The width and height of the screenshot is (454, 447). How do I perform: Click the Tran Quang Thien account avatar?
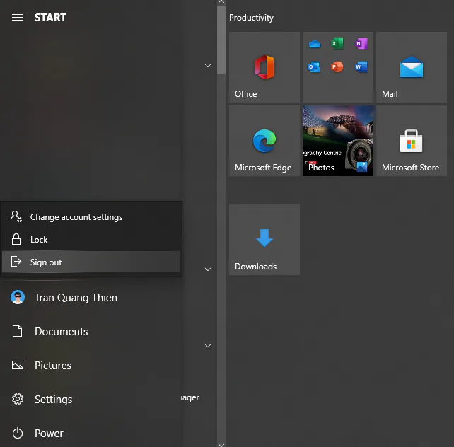[18, 297]
